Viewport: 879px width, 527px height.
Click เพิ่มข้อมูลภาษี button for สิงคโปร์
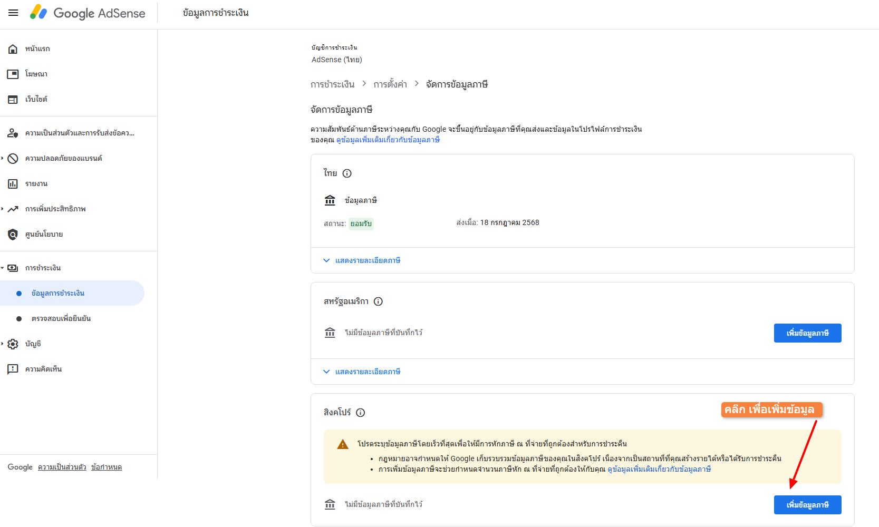pos(807,504)
